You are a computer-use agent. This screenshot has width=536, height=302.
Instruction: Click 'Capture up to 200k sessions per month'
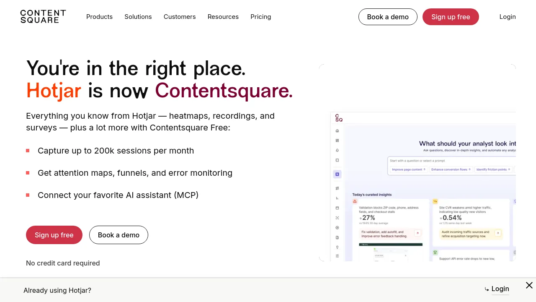point(116,151)
